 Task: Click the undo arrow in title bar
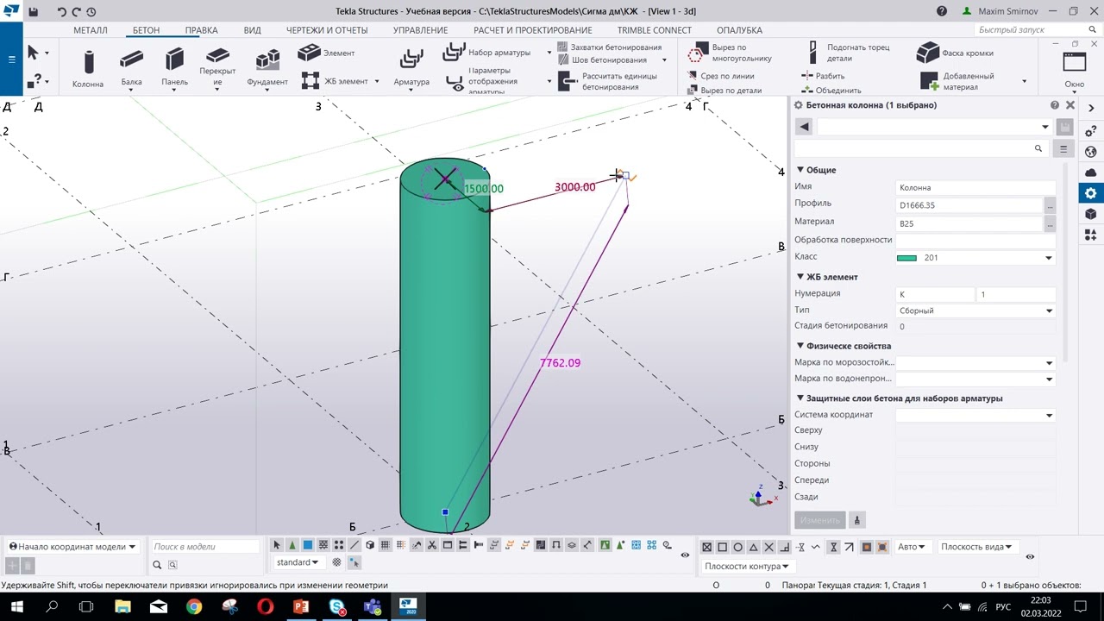tap(61, 11)
